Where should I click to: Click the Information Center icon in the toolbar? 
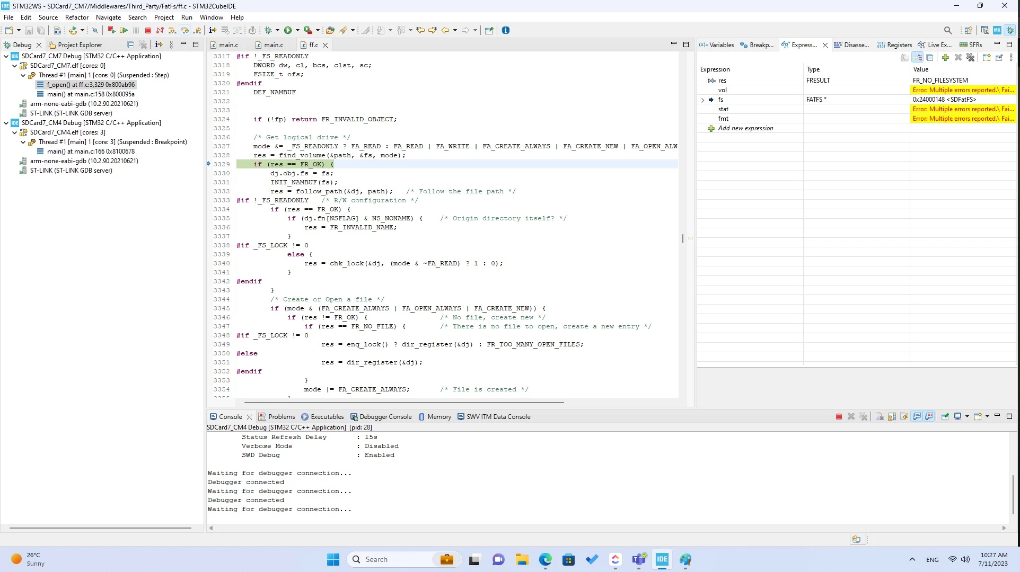pos(506,30)
